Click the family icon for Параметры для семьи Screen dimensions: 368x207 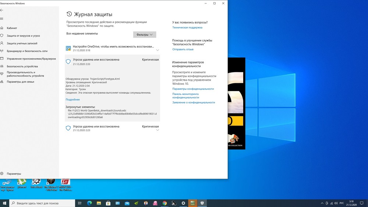click(x=1, y=82)
